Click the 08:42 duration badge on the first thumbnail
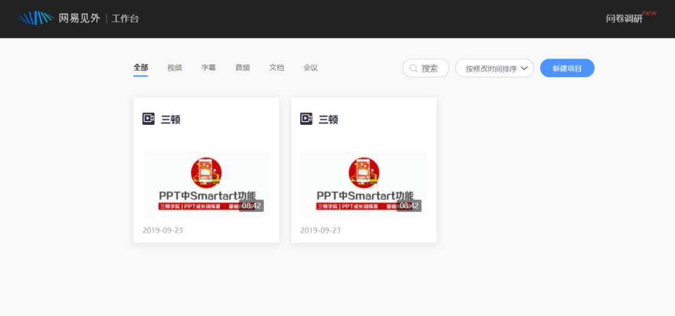 (251, 206)
